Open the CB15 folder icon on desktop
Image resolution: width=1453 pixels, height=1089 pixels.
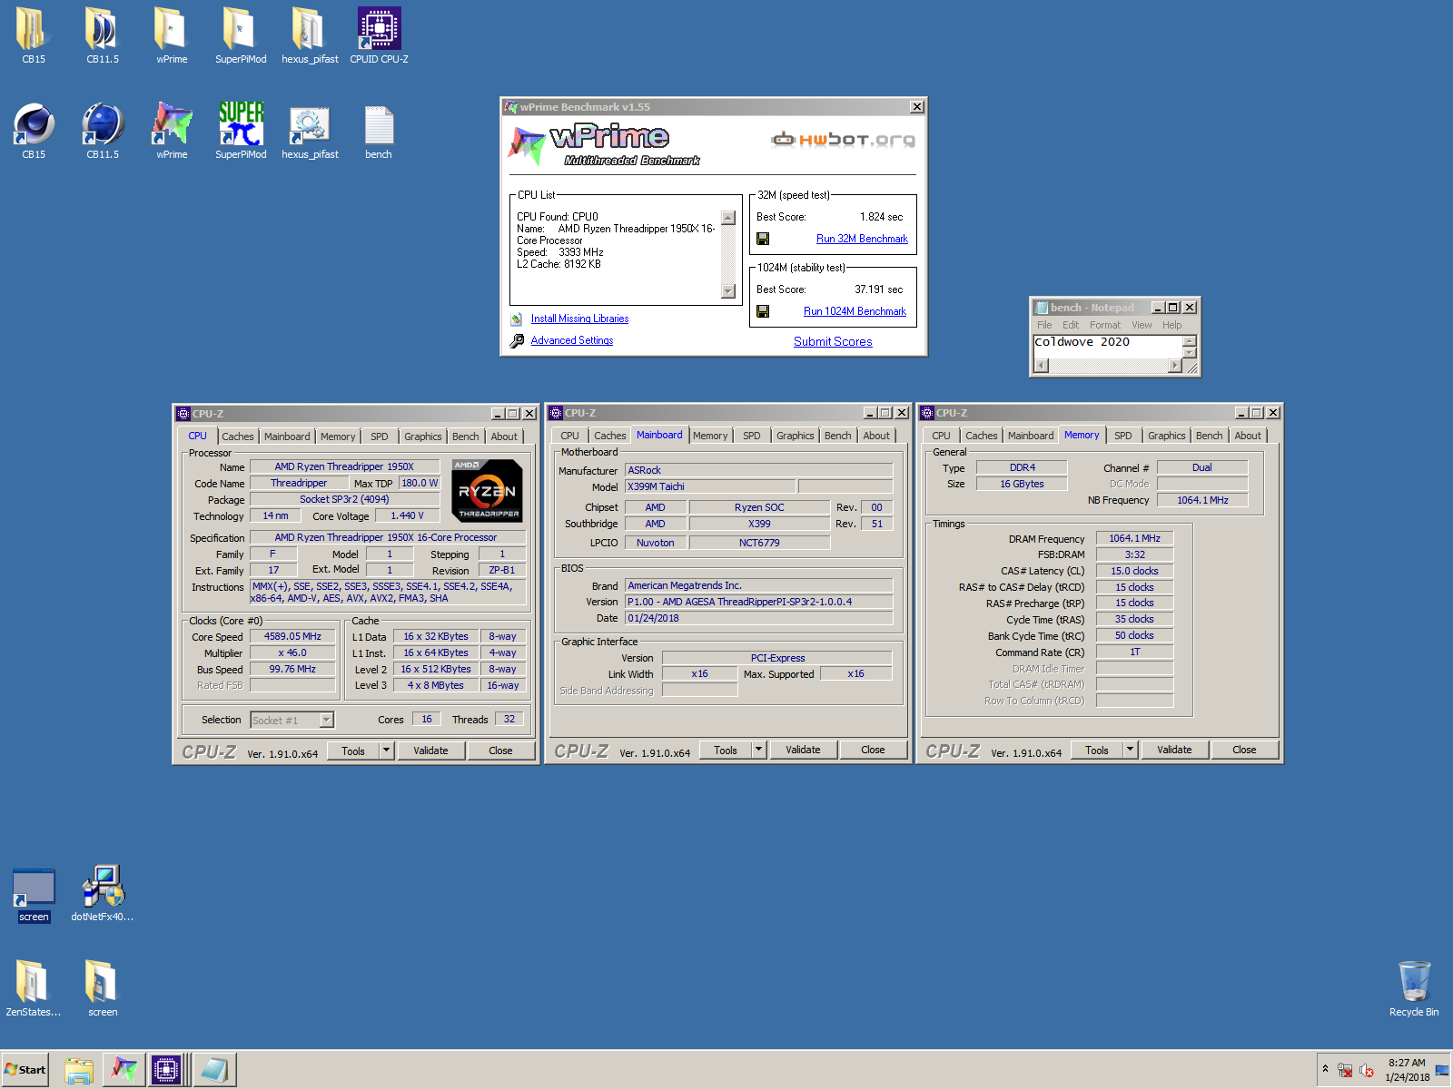(x=33, y=36)
